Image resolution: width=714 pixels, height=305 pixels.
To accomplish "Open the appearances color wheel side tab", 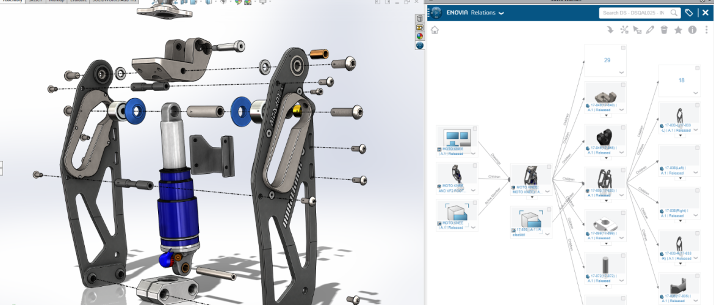I will click(420, 36).
